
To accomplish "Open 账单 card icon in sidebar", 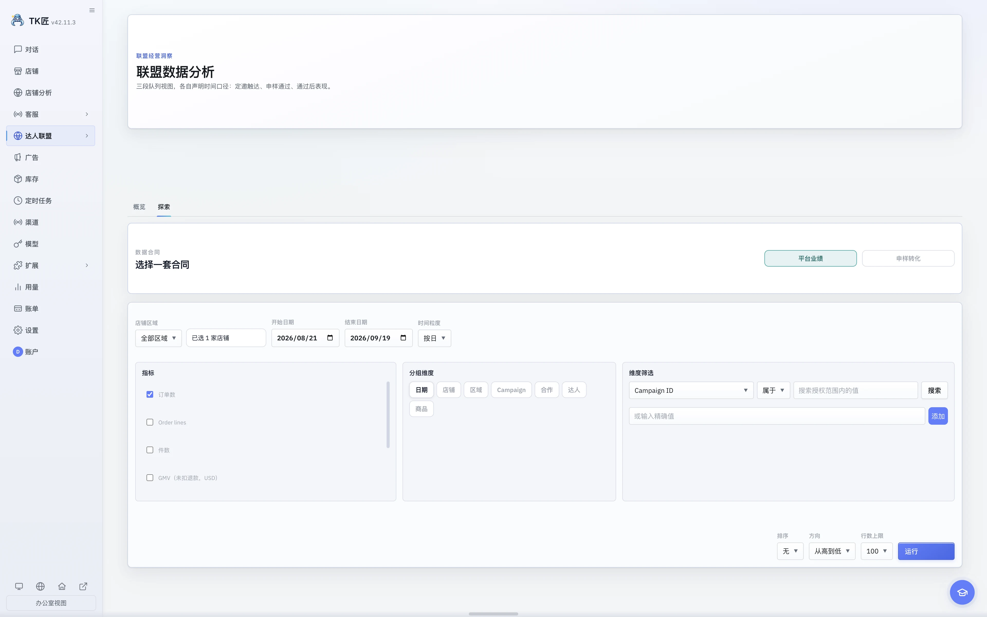I will [x=18, y=309].
